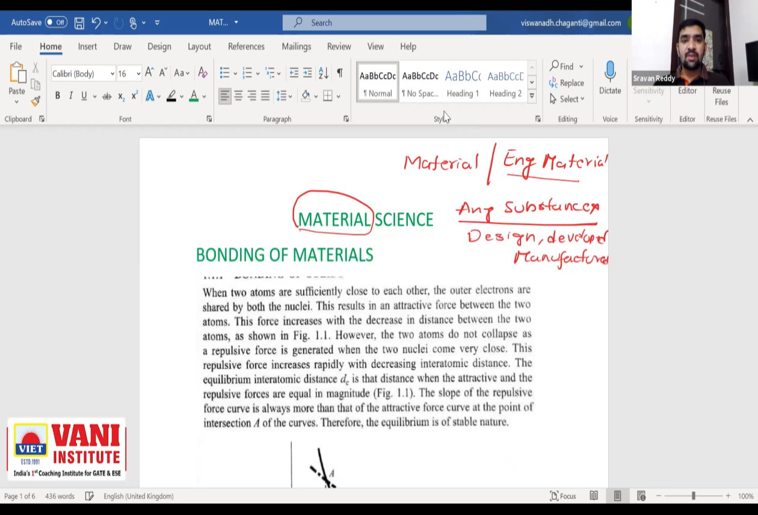Click the Sort A to Z icon

(x=323, y=73)
